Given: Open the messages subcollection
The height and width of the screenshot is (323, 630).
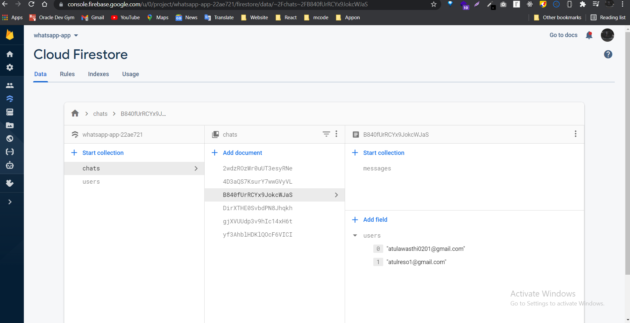Looking at the screenshot, I should 377,168.
